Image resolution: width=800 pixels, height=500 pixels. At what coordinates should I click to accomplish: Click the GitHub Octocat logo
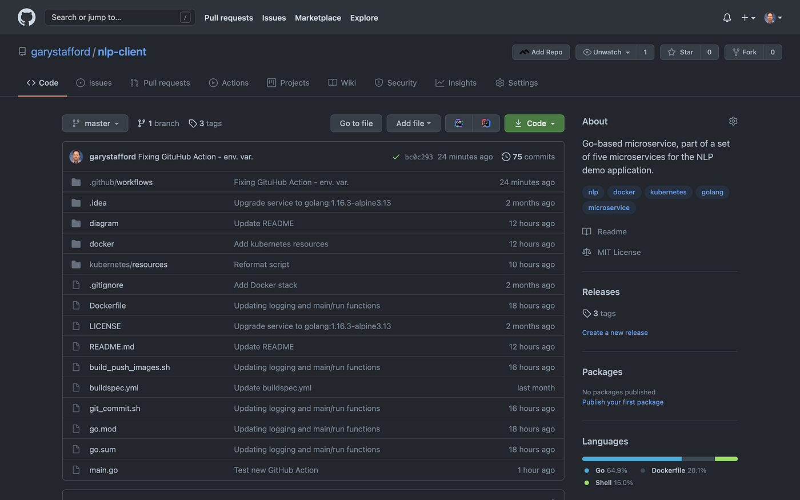click(x=26, y=17)
